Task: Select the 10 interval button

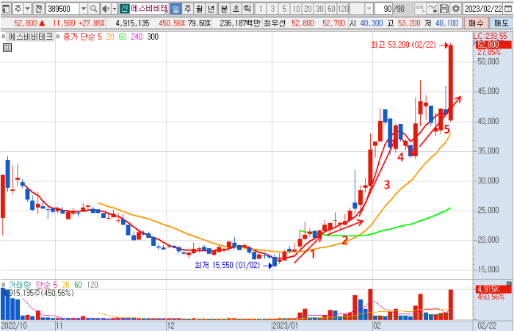Action: (296, 9)
